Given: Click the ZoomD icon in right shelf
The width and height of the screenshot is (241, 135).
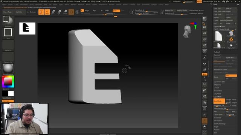Looking at the screenshot, I should coord(204,97).
